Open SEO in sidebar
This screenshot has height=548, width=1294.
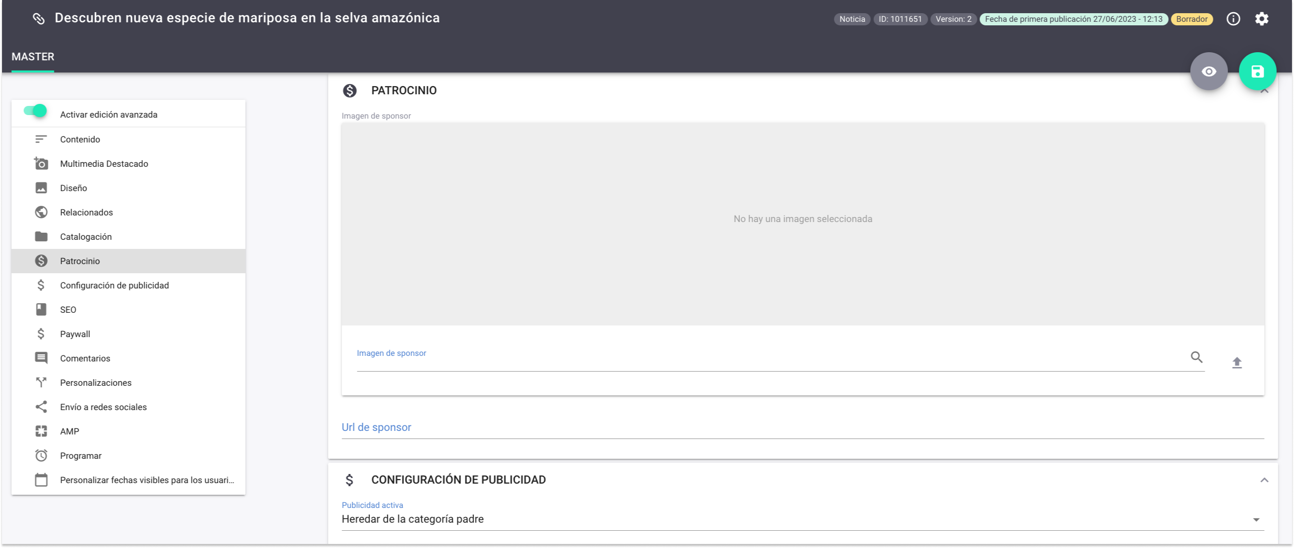tap(128, 309)
